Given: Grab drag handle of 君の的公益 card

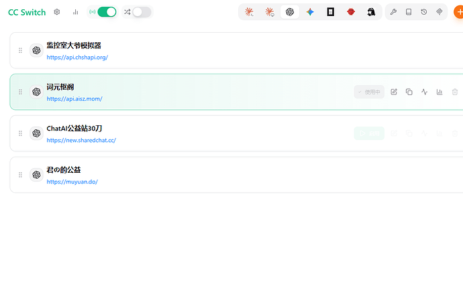Looking at the screenshot, I should pos(20,175).
